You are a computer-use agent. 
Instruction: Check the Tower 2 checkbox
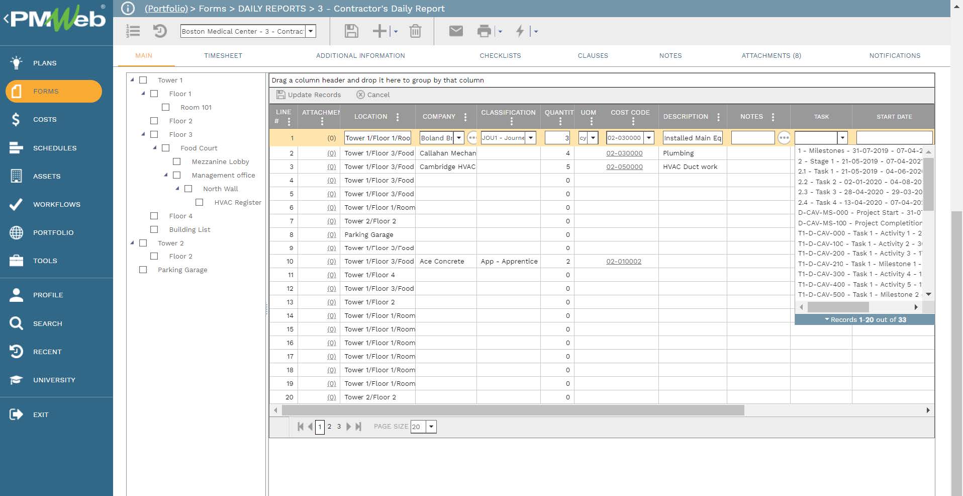pyautogui.click(x=143, y=243)
